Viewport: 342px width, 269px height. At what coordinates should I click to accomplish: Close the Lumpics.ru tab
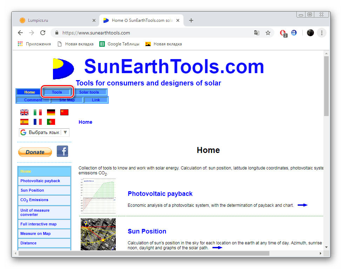(94, 20)
